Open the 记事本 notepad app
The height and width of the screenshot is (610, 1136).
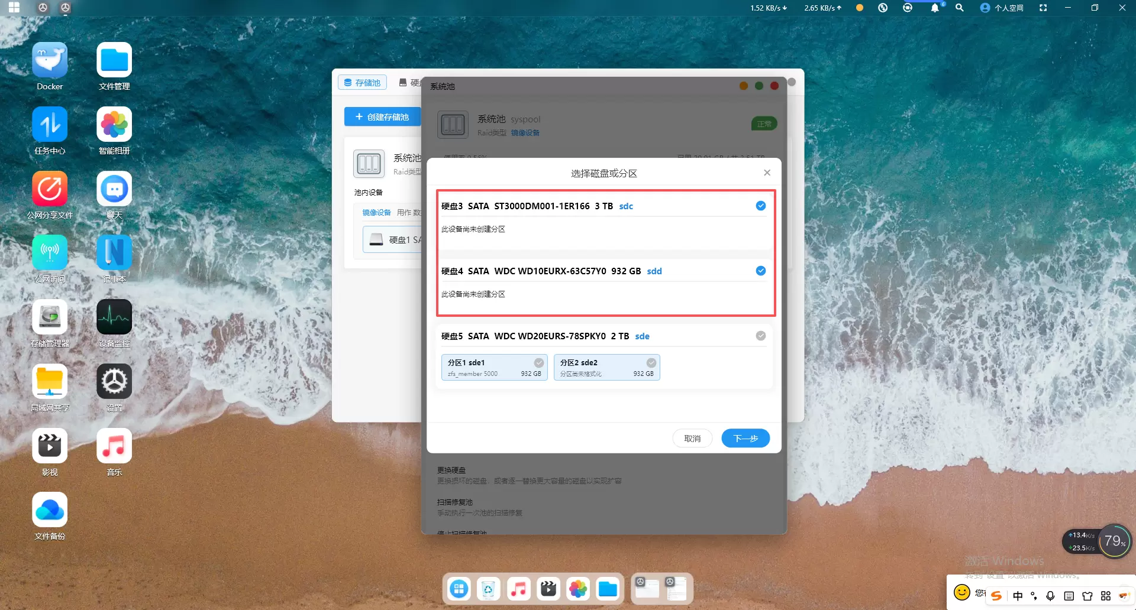pos(114,253)
